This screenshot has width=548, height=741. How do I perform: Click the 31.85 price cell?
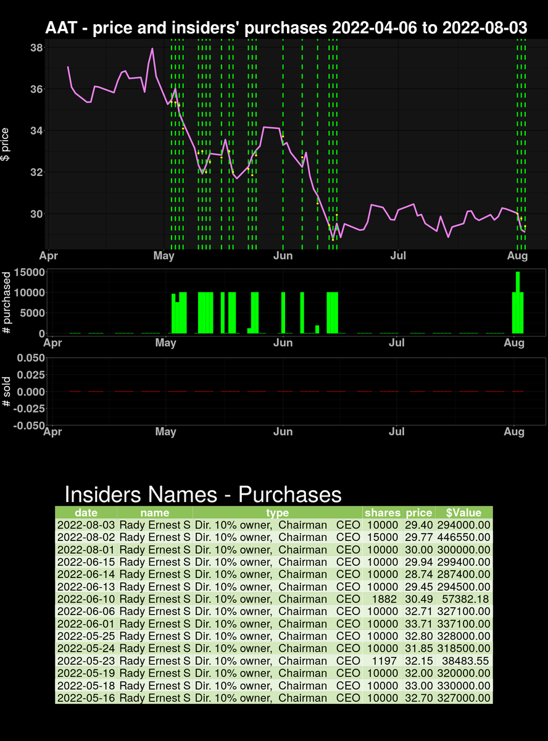[419, 648]
